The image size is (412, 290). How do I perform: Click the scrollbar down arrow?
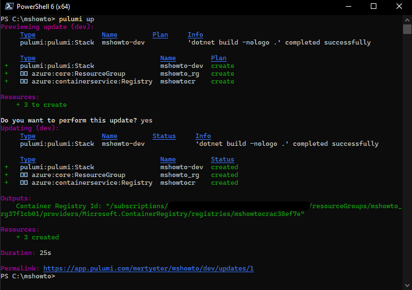click(407, 286)
